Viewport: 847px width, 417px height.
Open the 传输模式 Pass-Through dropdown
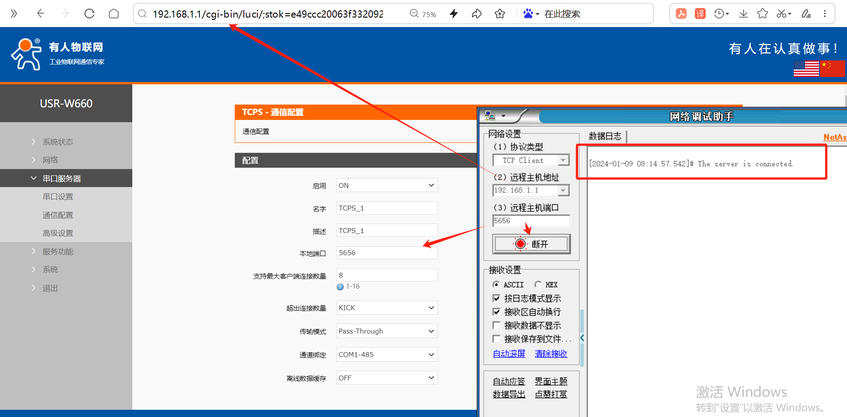click(386, 331)
